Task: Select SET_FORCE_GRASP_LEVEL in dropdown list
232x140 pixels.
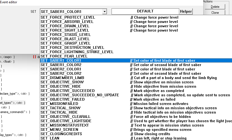Action: tap(136, 43)
